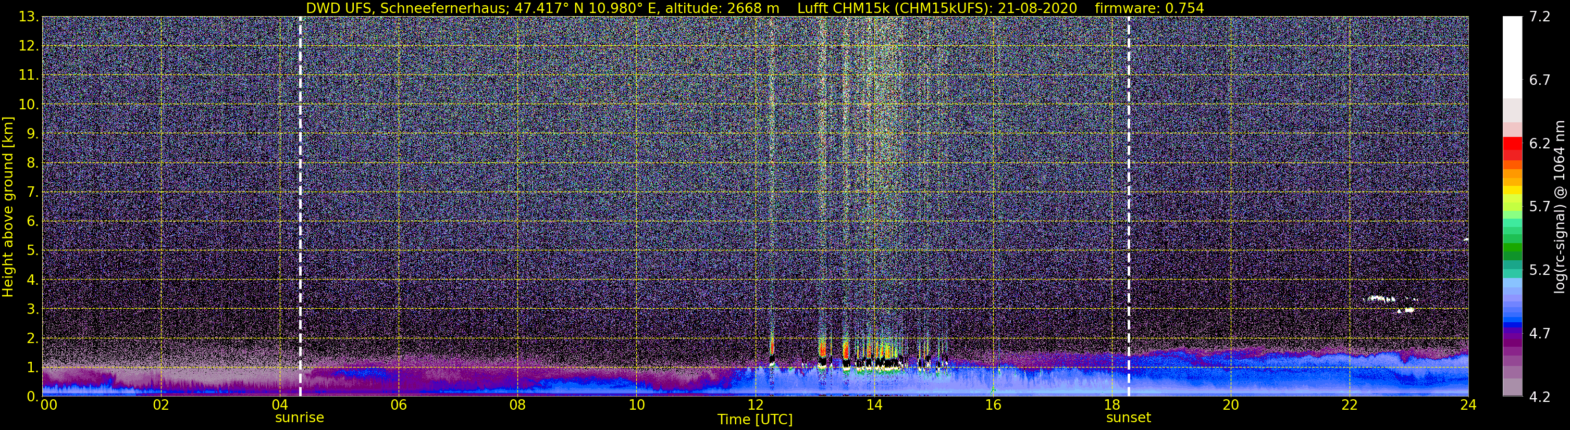Click the white dashed sunset line
Screen dimensions: 1570x430
(x=1129, y=206)
